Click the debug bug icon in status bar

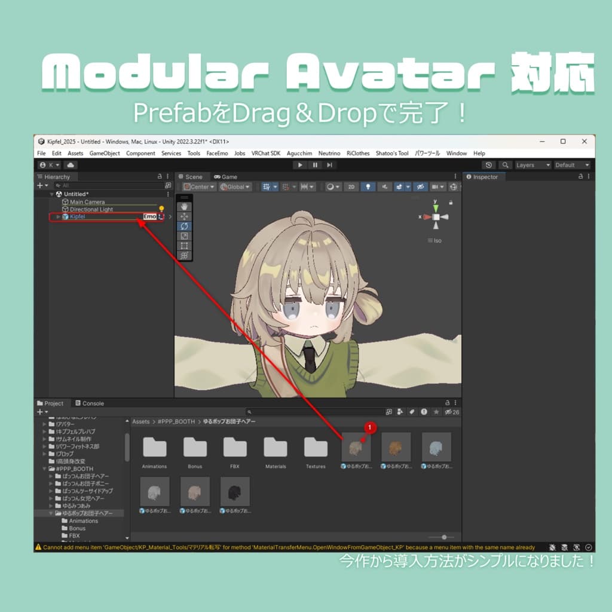point(552,547)
